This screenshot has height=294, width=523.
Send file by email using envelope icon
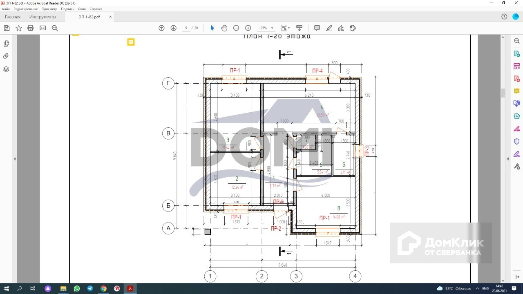click(42, 28)
